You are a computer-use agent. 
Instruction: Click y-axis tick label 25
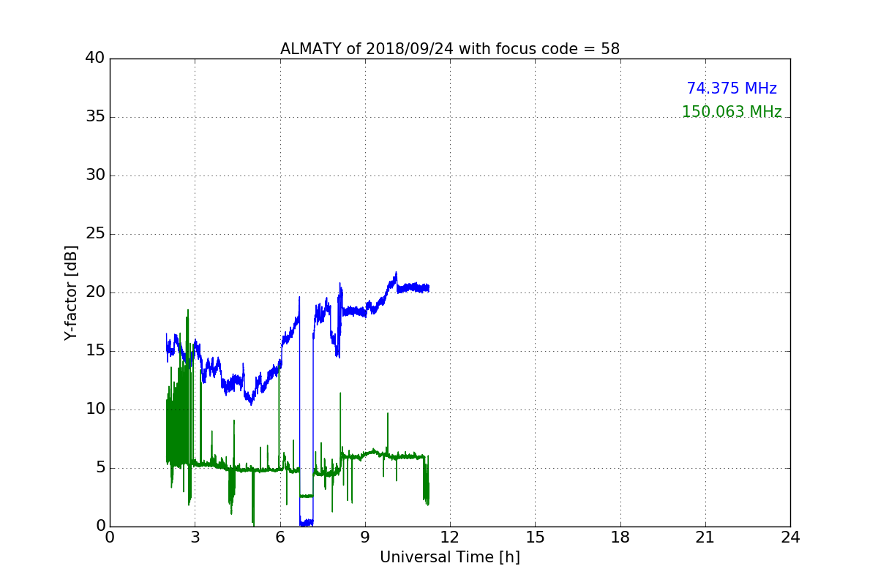pos(95,234)
